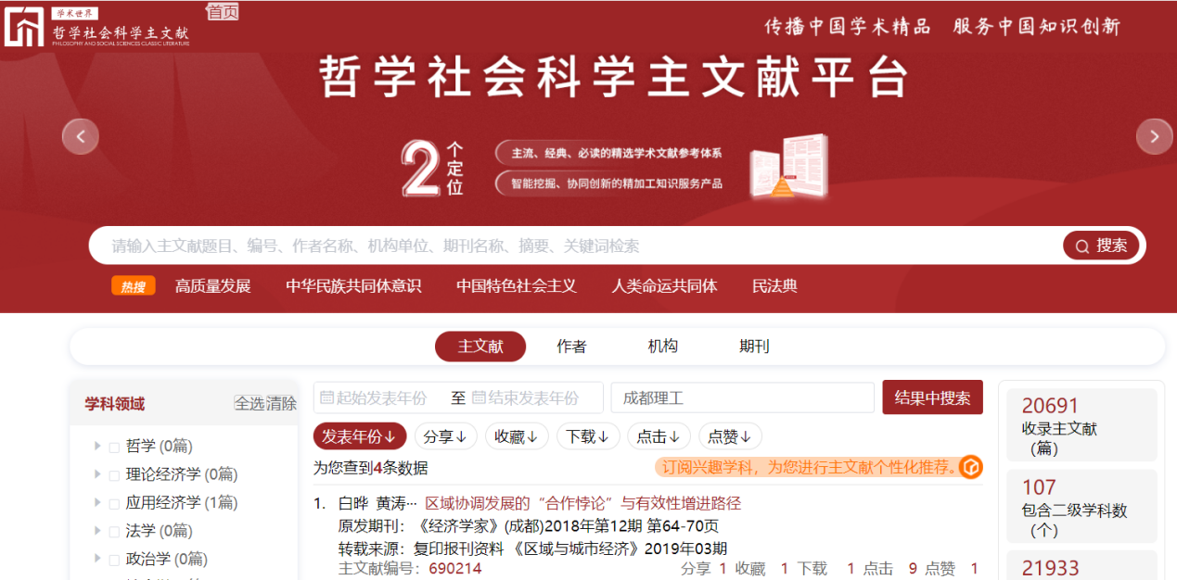The height and width of the screenshot is (580, 1177).
Task: Switch to the 作者 tab
Action: (x=571, y=347)
